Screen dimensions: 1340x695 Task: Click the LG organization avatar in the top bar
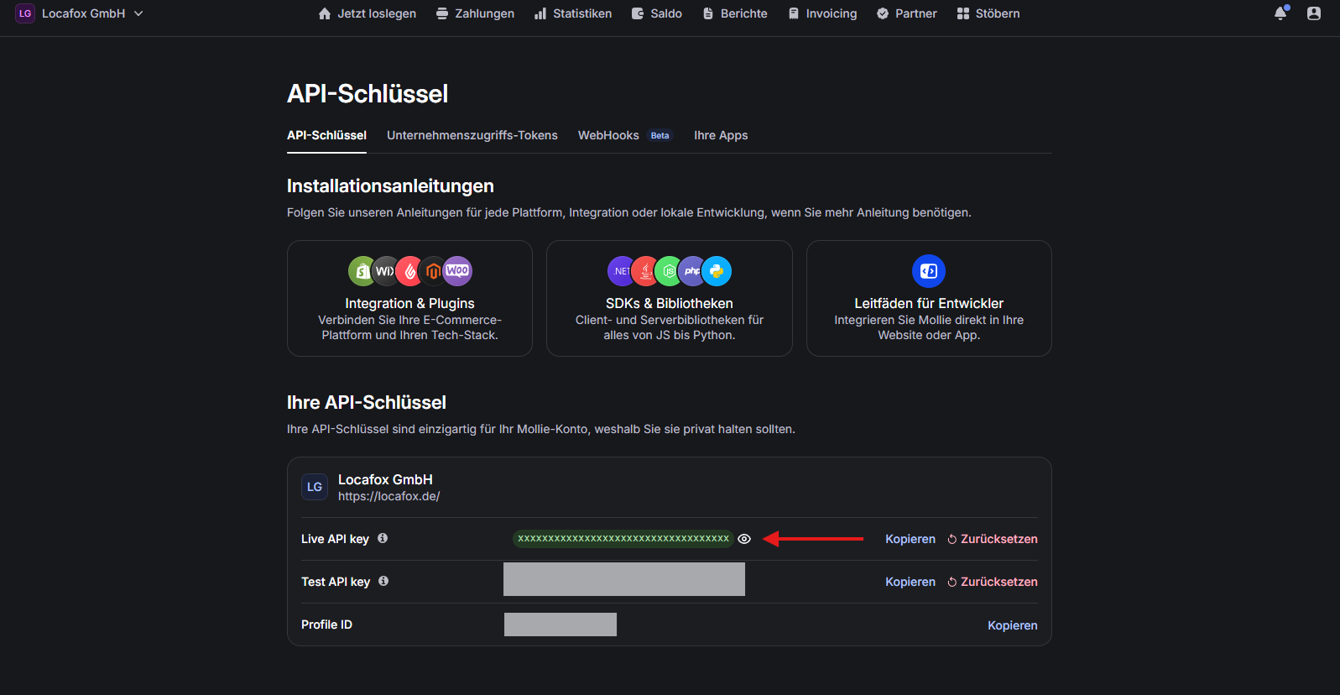tap(25, 13)
